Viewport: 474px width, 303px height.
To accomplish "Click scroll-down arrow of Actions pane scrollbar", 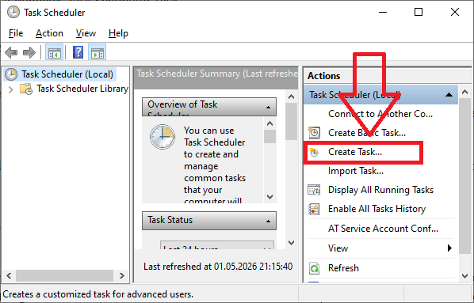I will coord(465,276).
